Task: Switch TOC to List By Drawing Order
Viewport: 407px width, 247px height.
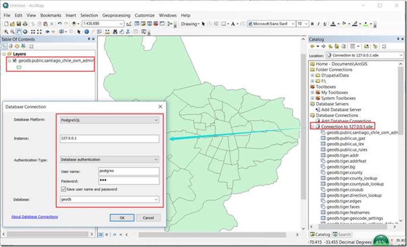Action: click(x=5, y=46)
